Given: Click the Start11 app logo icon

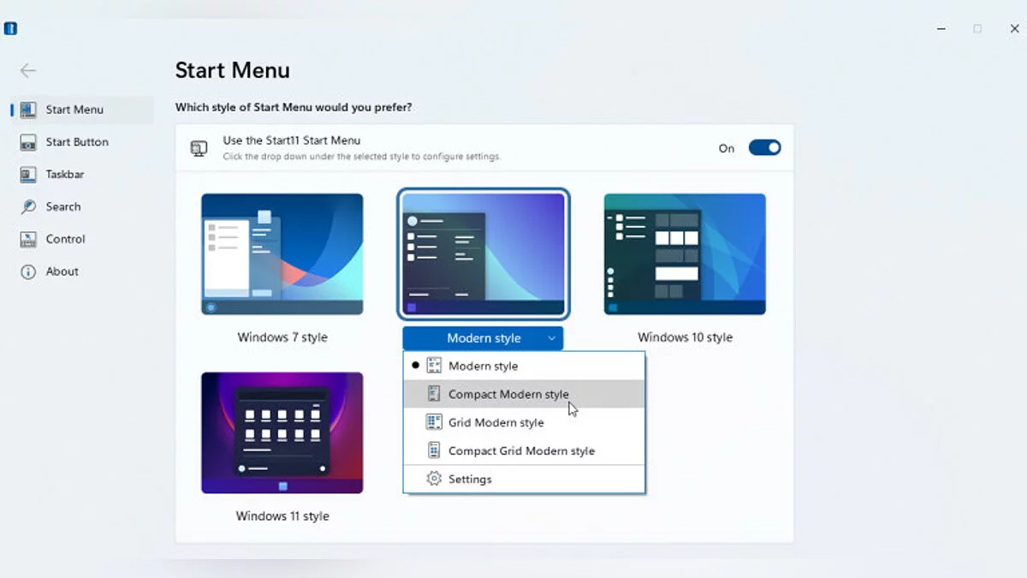Looking at the screenshot, I should coord(10,28).
